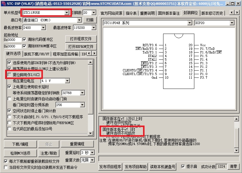Image resolution: width=242 pixels, height=173 pixels.
Task: Enable 当目标文件变化时自动装载并发送下载命令
Action: 6,167
